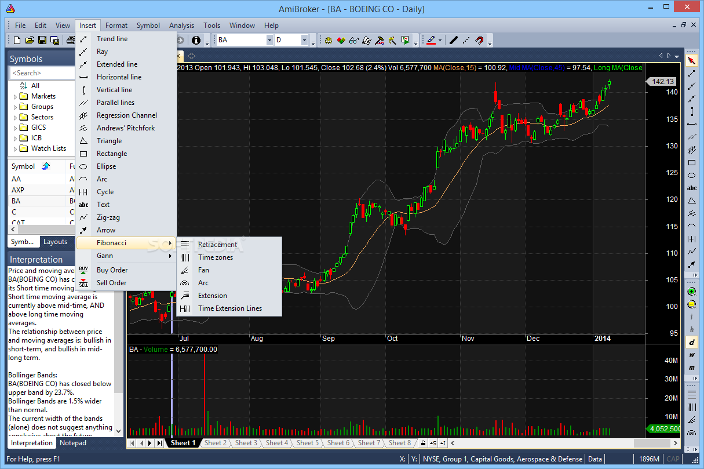Expand the GICS tree node
The height and width of the screenshot is (469, 704).
[15, 128]
